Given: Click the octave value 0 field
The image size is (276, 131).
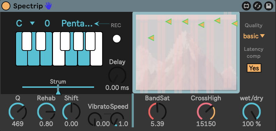Looking at the screenshot, I should 47,23.
